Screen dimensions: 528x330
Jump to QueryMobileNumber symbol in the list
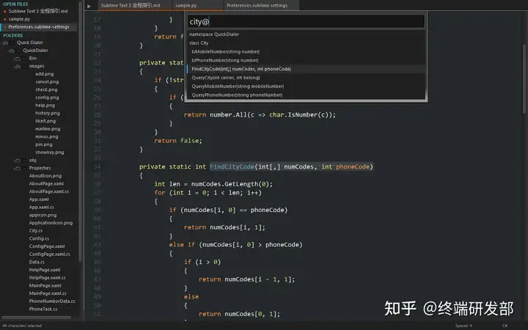[306, 87]
